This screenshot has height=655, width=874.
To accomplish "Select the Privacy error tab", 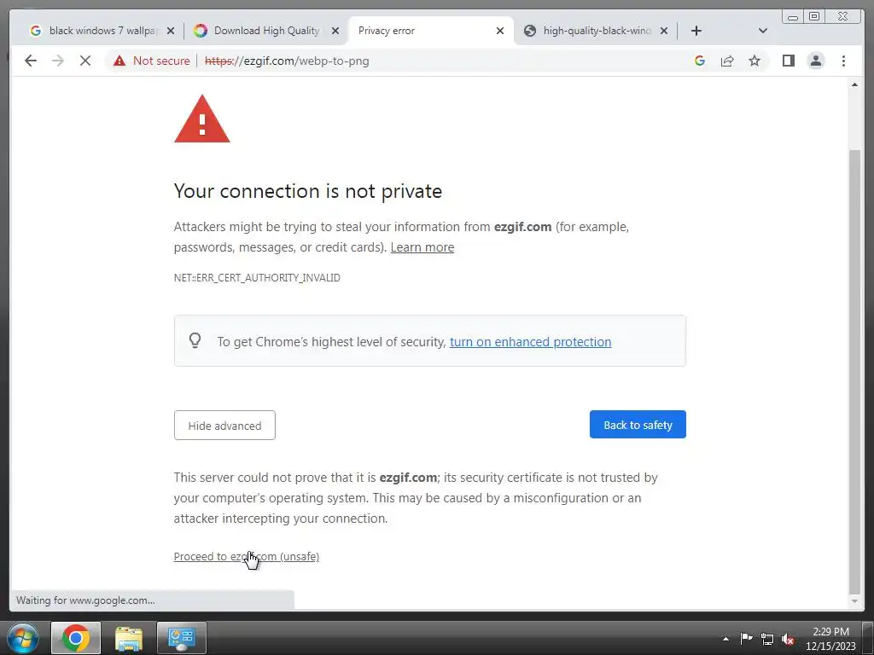I will (429, 31).
